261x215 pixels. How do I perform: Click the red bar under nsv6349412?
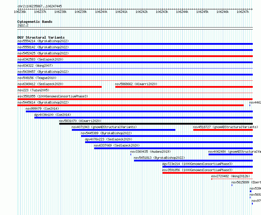click(60, 87)
